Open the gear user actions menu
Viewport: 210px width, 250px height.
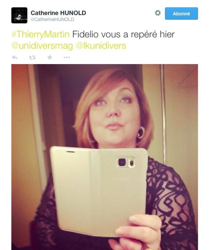coord(157,13)
